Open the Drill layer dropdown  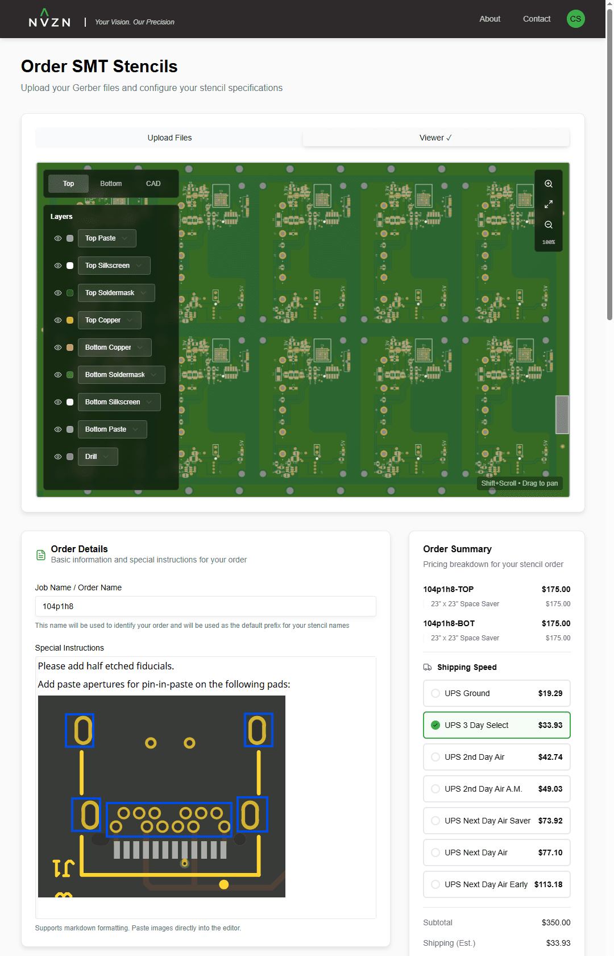pyautogui.click(x=98, y=457)
